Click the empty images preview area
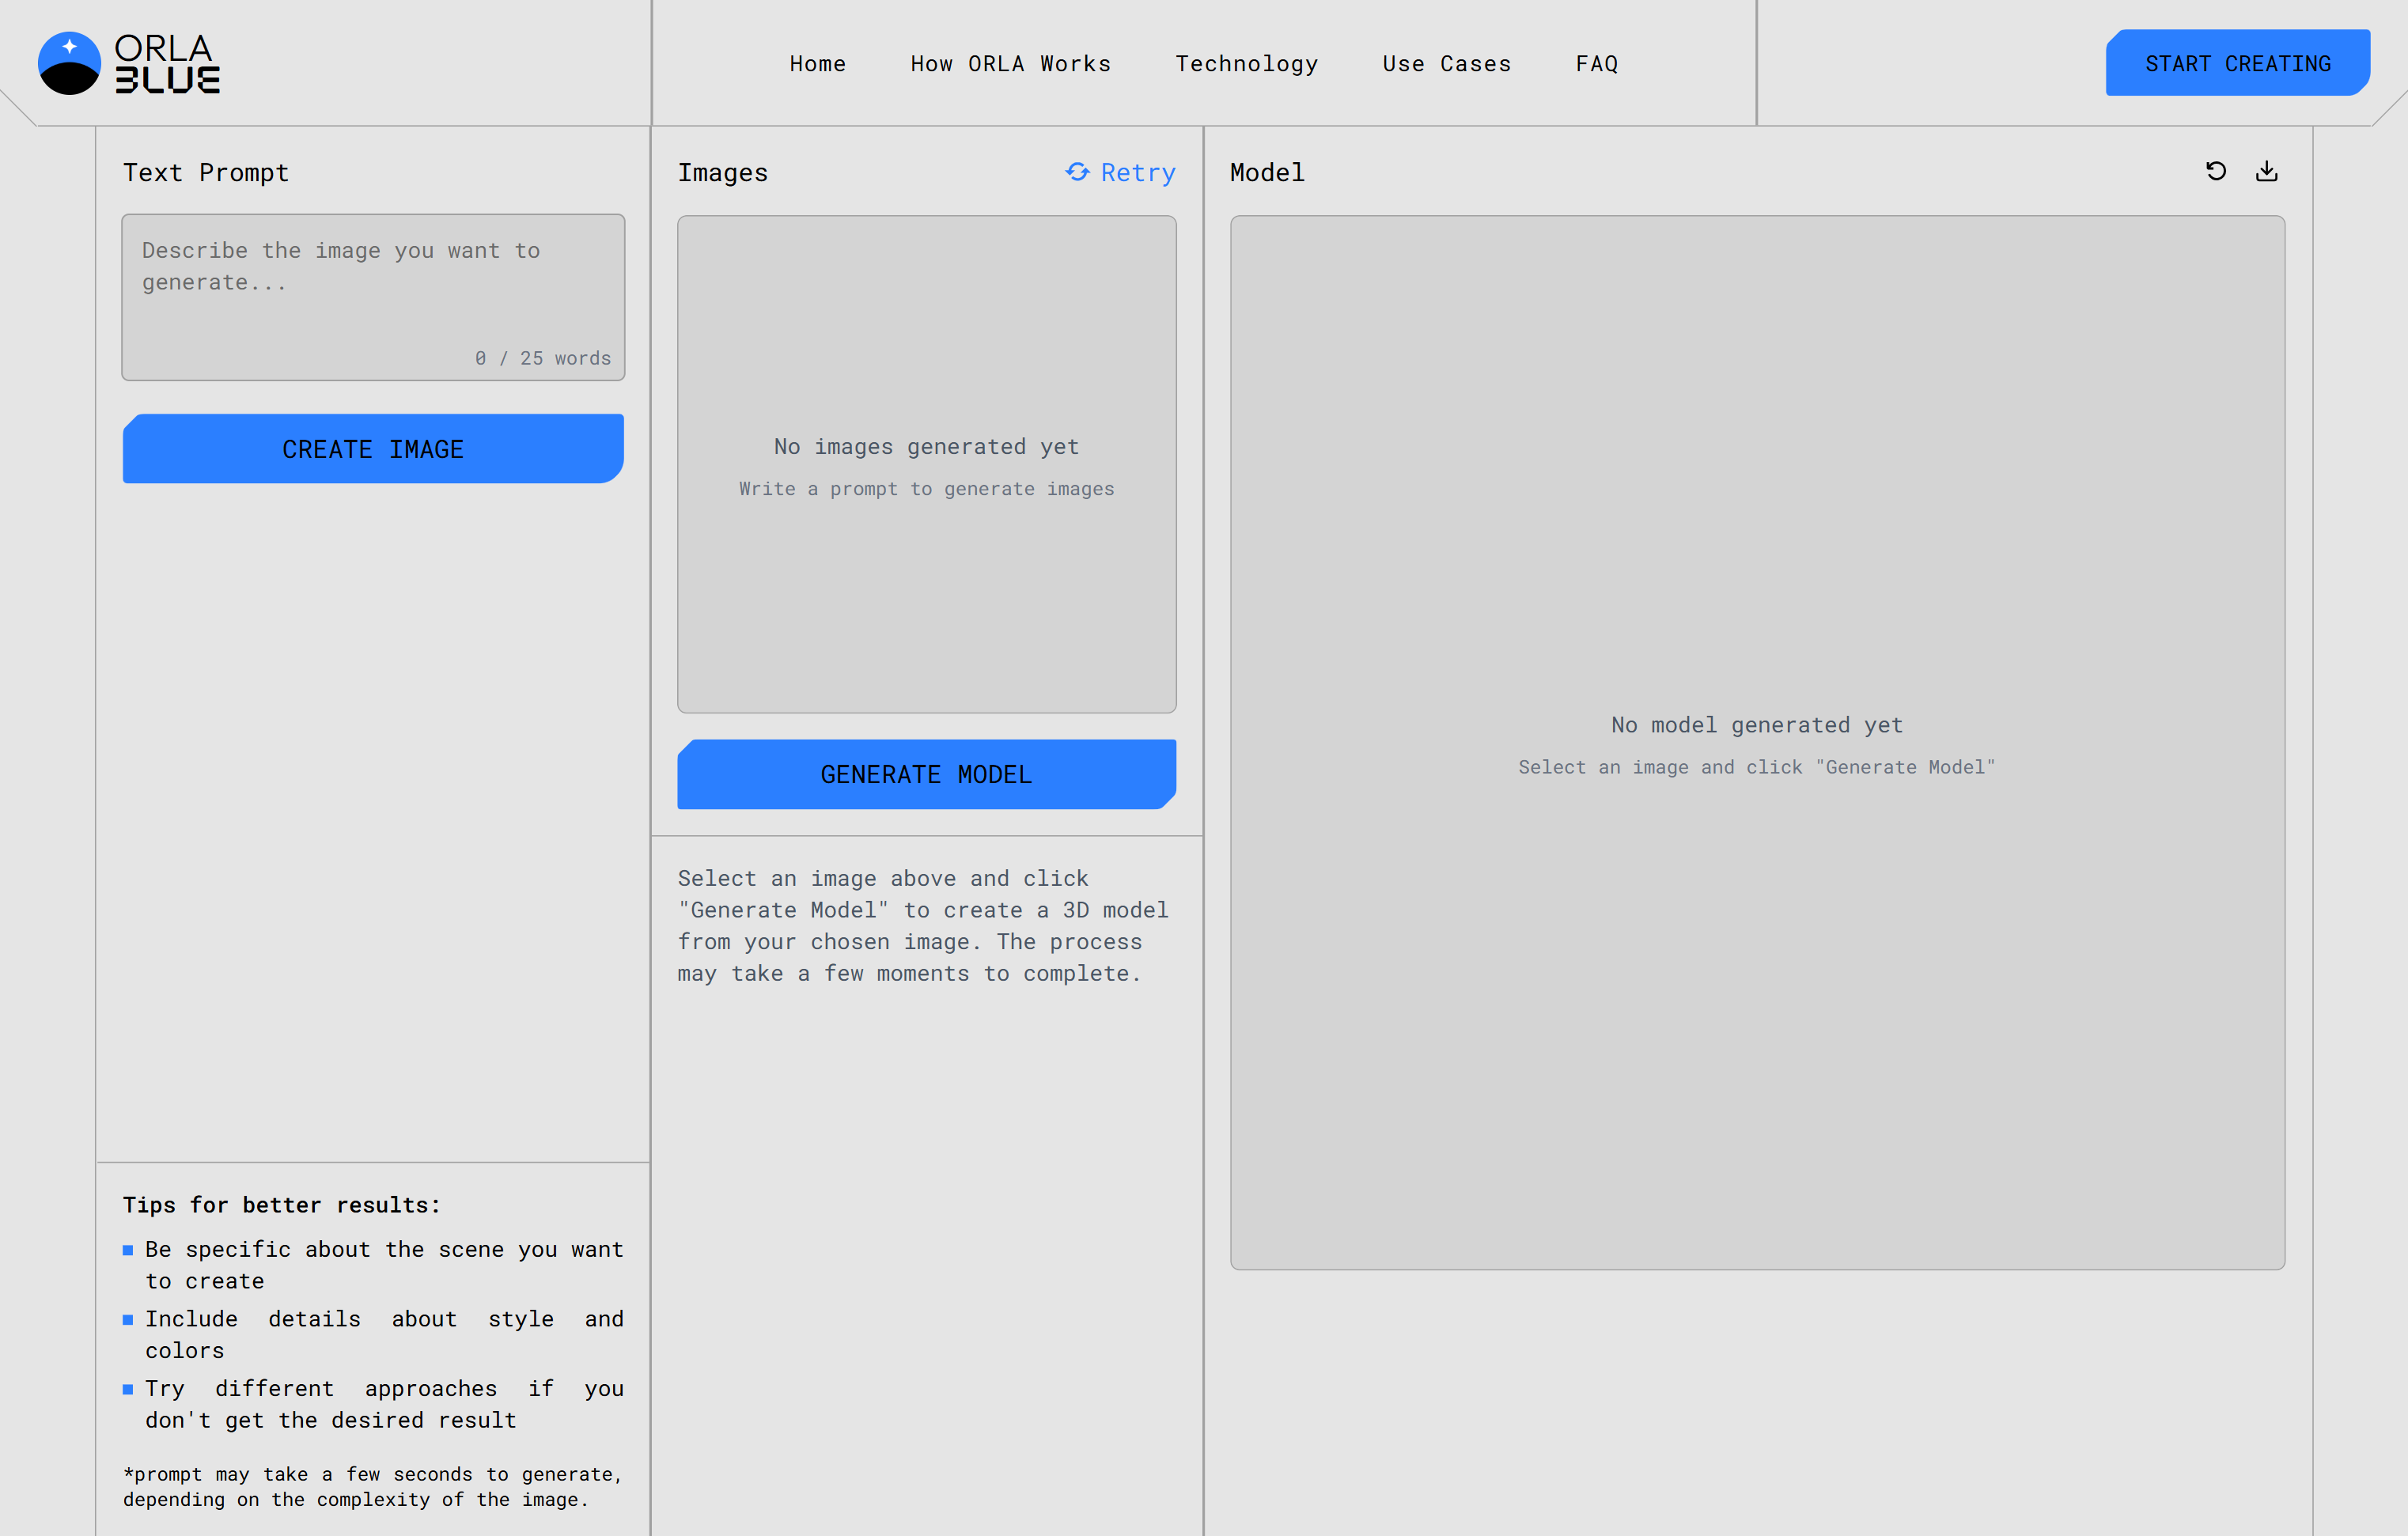This screenshot has width=2408, height=1536. 926,464
